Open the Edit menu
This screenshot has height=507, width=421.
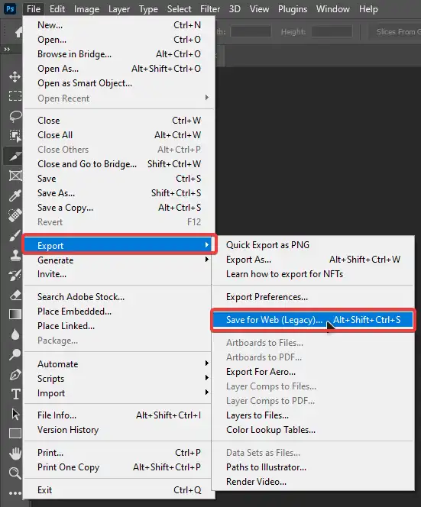point(57,9)
